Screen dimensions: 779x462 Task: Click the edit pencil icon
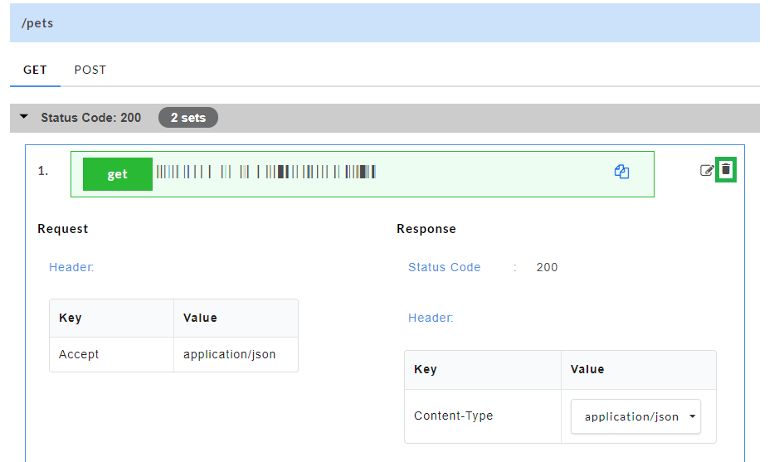[707, 171]
